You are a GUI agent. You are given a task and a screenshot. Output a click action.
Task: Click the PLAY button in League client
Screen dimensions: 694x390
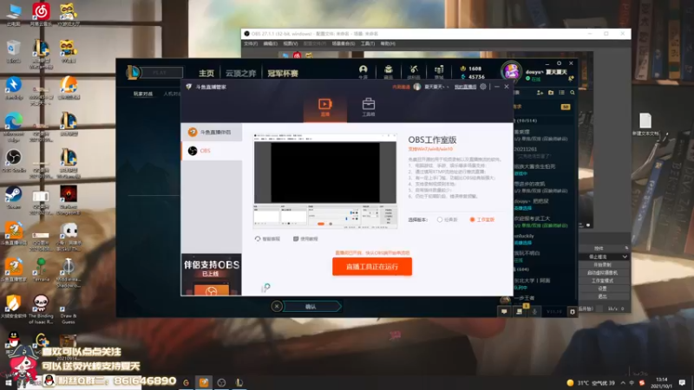[160, 73]
